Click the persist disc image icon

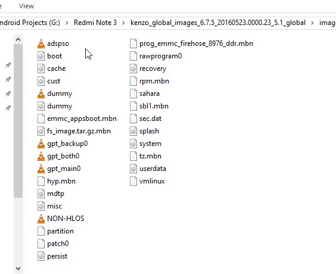pyautogui.click(x=41, y=256)
